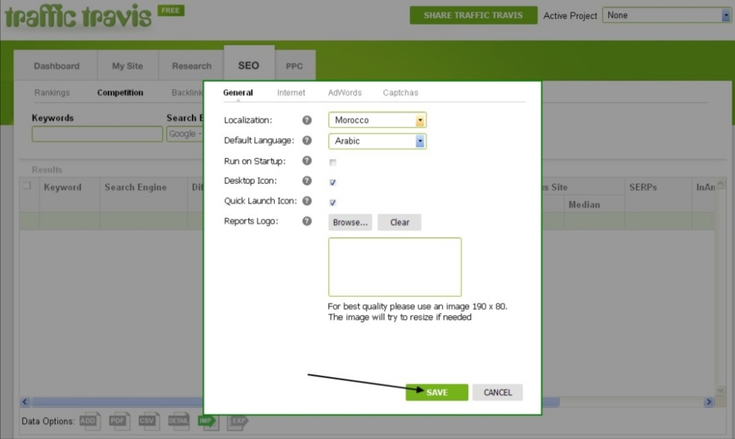Select the Rankings sub-tab

point(52,93)
